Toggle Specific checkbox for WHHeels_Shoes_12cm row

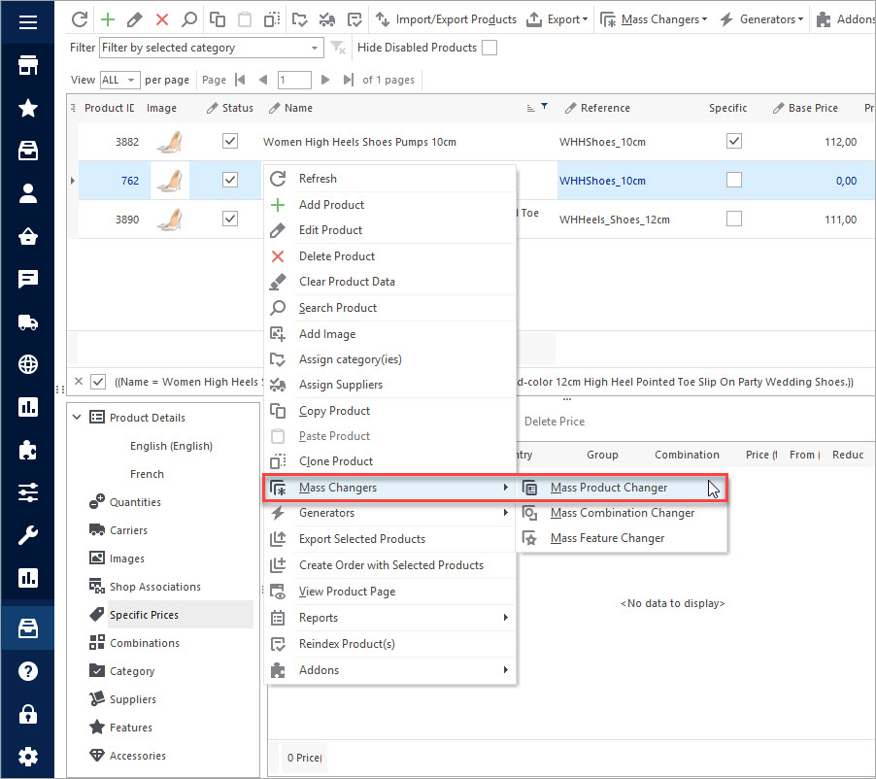[x=734, y=219]
